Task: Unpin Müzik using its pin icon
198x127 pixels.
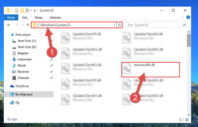Action: tap(51, 66)
